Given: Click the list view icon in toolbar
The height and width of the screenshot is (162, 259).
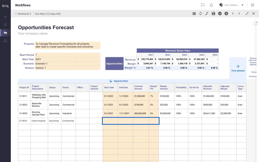Looking at the screenshot, I should (x=194, y=14).
